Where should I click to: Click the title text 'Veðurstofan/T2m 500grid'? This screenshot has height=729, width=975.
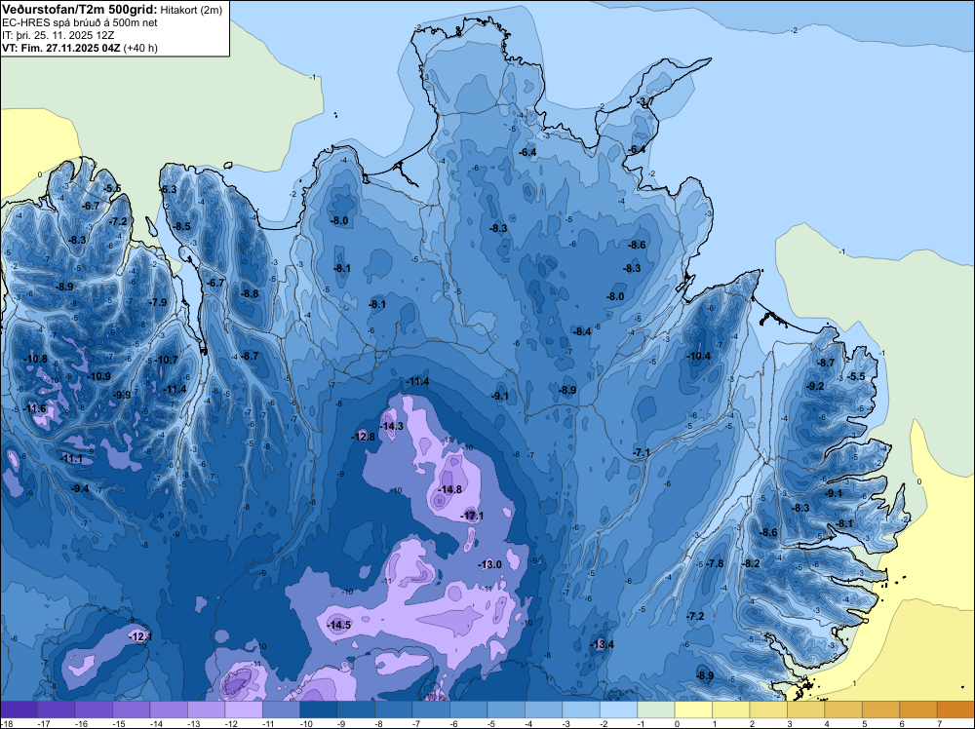point(80,10)
